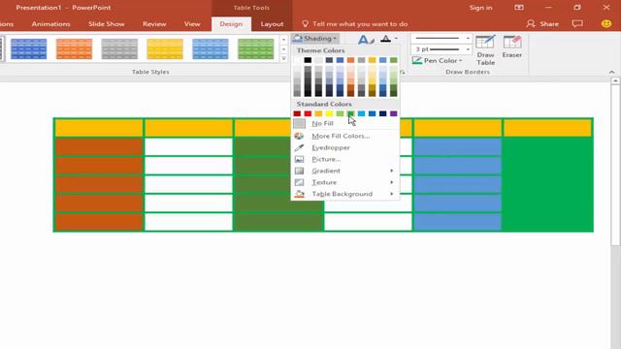Select the first orange-brown table cell
Viewport: 621px width, 349px height.
(x=99, y=146)
